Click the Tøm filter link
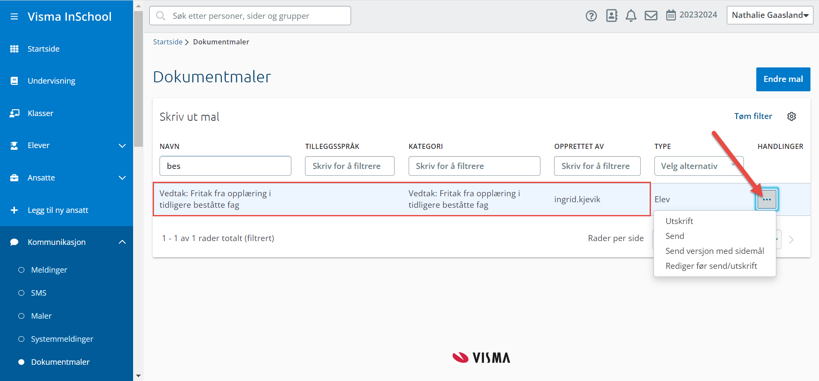819x381 pixels. [x=753, y=116]
